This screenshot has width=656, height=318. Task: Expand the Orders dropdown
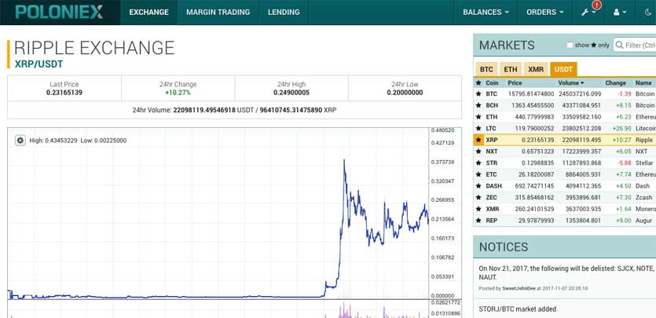[x=545, y=13]
